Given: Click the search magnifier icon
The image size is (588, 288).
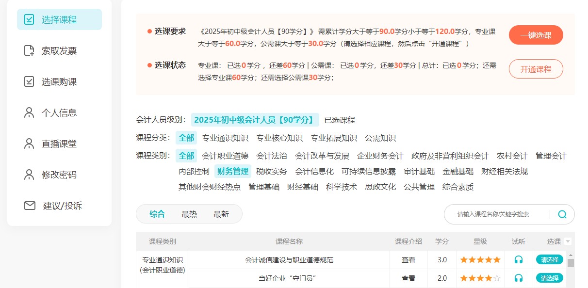Looking at the screenshot, I should pyautogui.click(x=561, y=213).
